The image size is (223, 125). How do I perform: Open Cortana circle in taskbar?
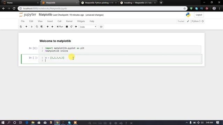tap(15, 123)
